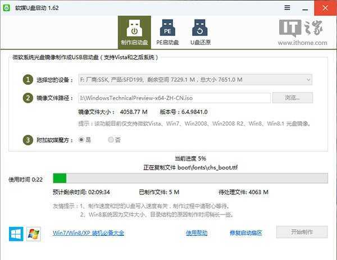
Task: Click the 正在复制文件 boot\fonts\chs_boot.ttf text
Action: [190, 167]
